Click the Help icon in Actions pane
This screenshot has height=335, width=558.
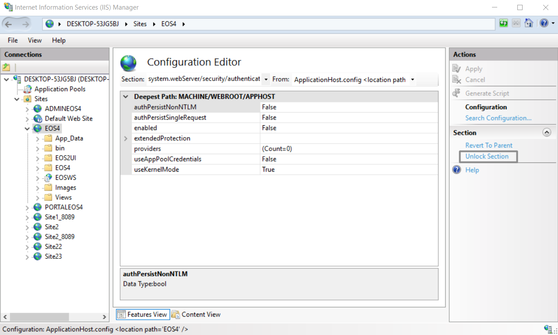click(457, 170)
